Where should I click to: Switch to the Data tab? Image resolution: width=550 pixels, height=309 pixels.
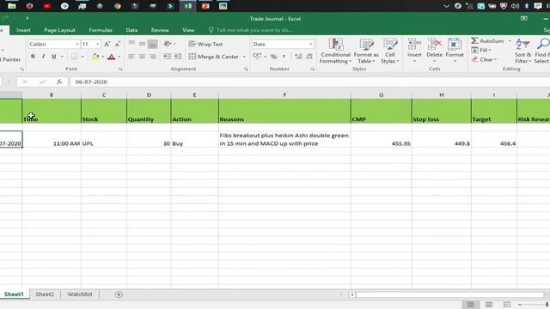pos(131,30)
